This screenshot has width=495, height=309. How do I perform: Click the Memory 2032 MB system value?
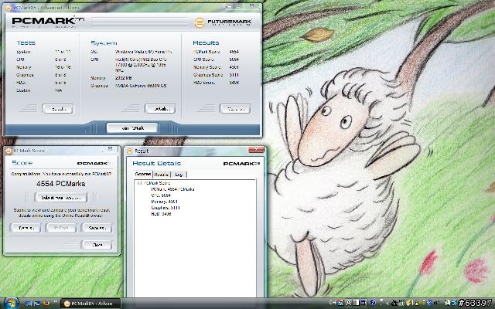(124, 78)
